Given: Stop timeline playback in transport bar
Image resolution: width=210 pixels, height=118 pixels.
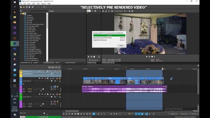Looking at the screenshot, I should point(78,114).
